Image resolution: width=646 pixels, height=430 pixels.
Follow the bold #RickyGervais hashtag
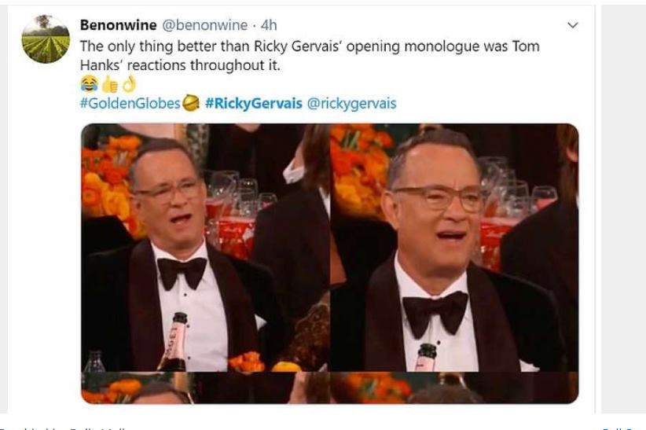click(x=253, y=103)
